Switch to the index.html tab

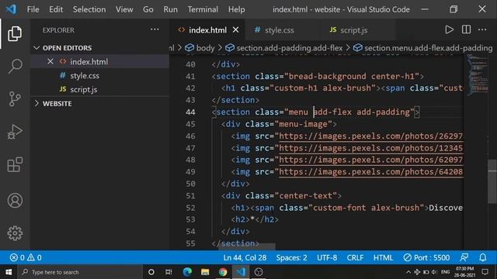click(x=207, y=30)
